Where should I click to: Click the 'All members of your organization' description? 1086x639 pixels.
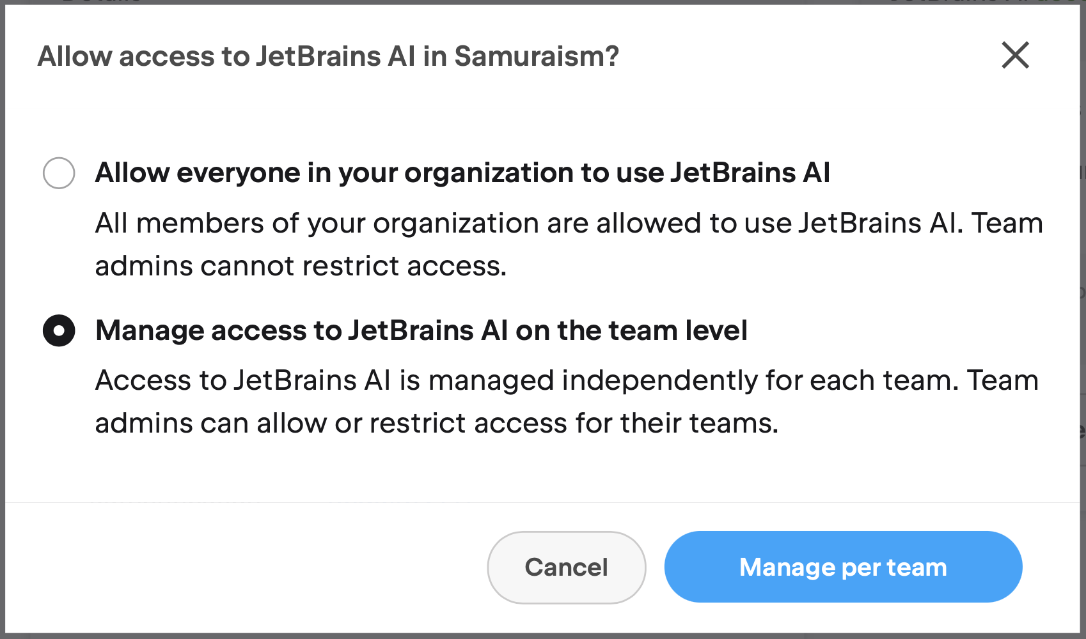(569, 245)
